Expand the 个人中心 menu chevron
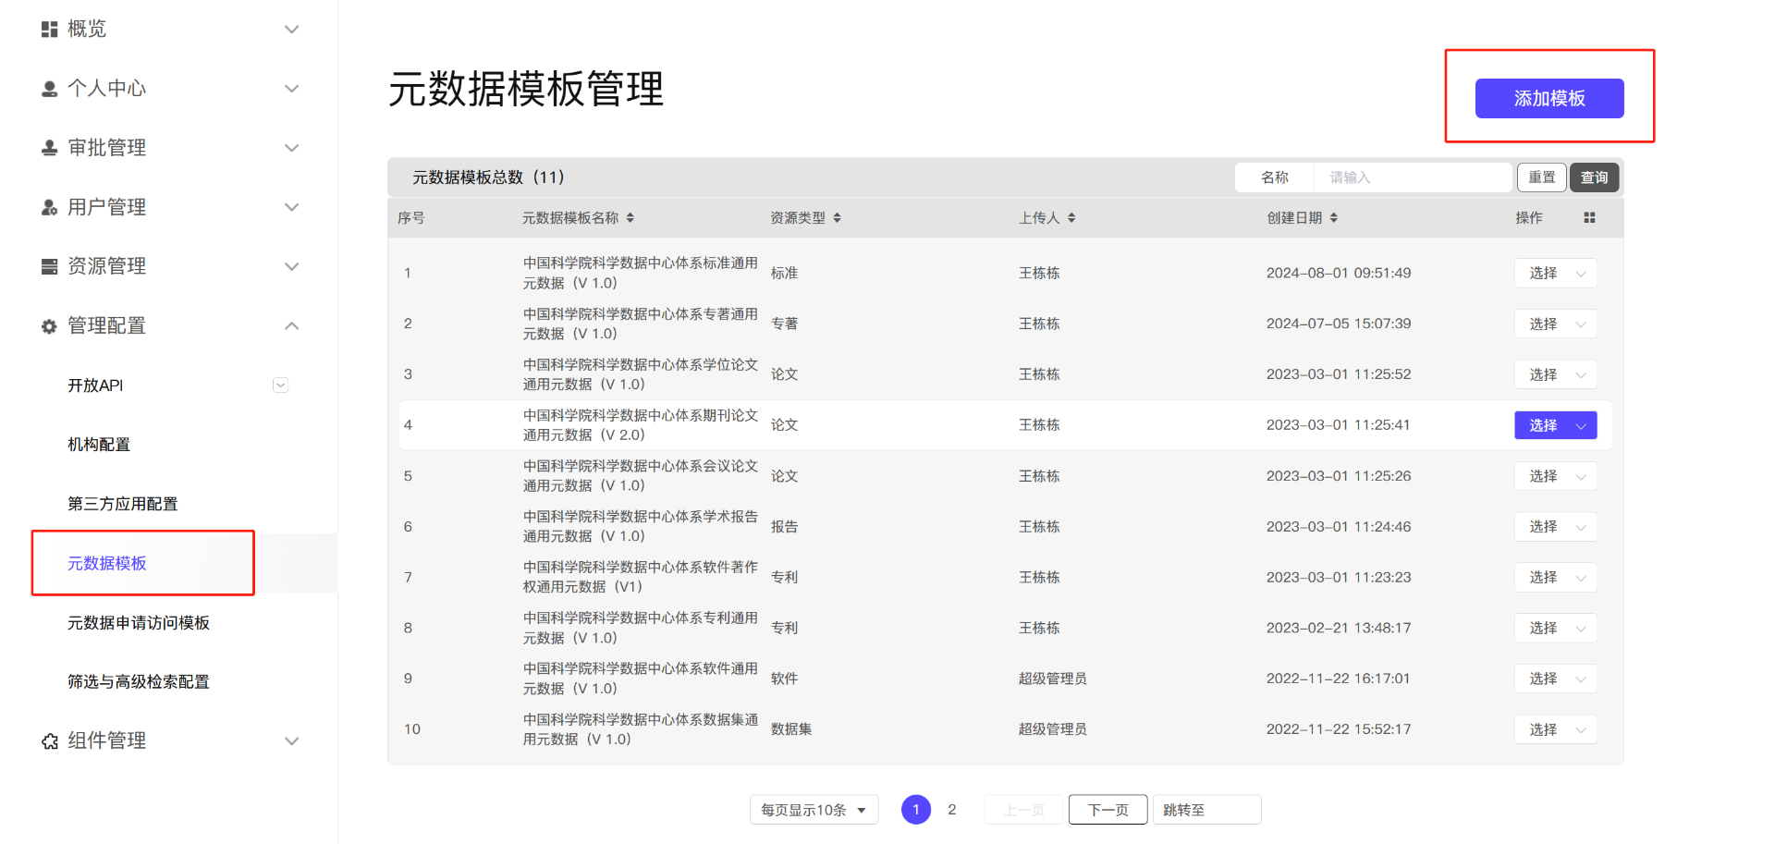Viewport: 1775px width, 844px height. (292, 89)
